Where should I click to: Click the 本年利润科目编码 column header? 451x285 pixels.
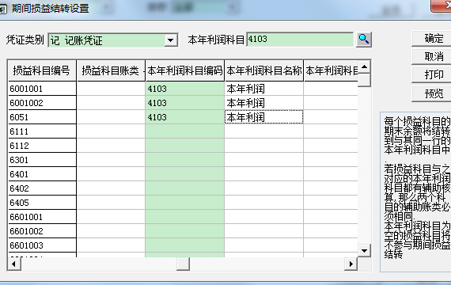[x=185, y=70]
